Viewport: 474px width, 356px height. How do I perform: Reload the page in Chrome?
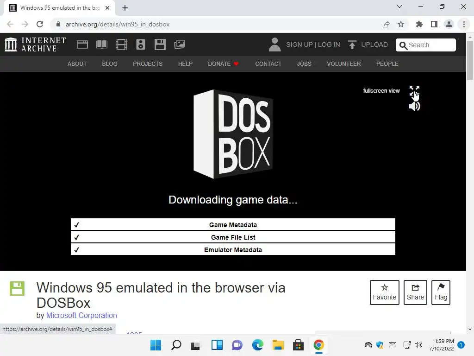pyautogui.click(x=40, y=24)
